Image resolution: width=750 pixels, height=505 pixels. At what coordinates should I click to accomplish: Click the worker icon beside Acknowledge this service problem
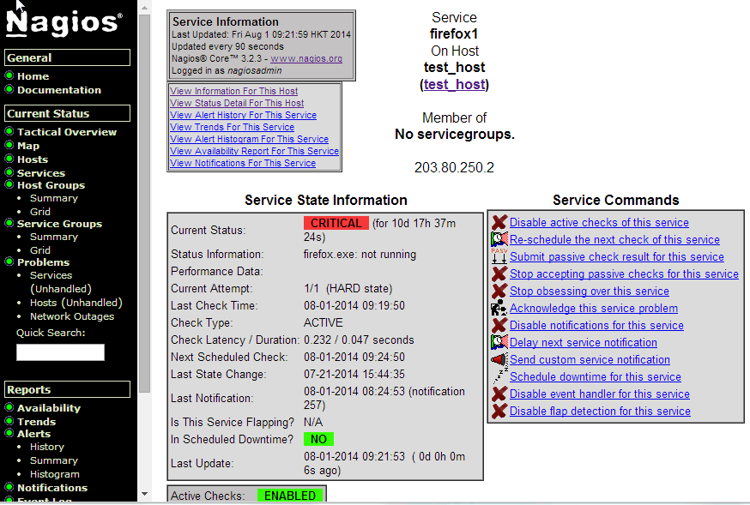point(499,308)
